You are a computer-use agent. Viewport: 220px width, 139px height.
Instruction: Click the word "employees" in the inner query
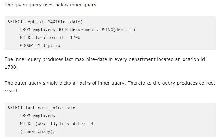(x=44, y=30)
